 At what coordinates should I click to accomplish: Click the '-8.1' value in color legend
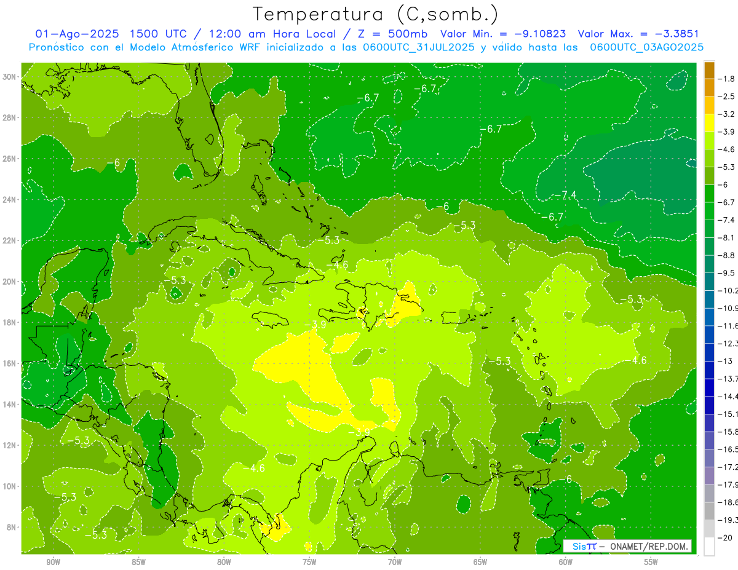pos(728,237)
